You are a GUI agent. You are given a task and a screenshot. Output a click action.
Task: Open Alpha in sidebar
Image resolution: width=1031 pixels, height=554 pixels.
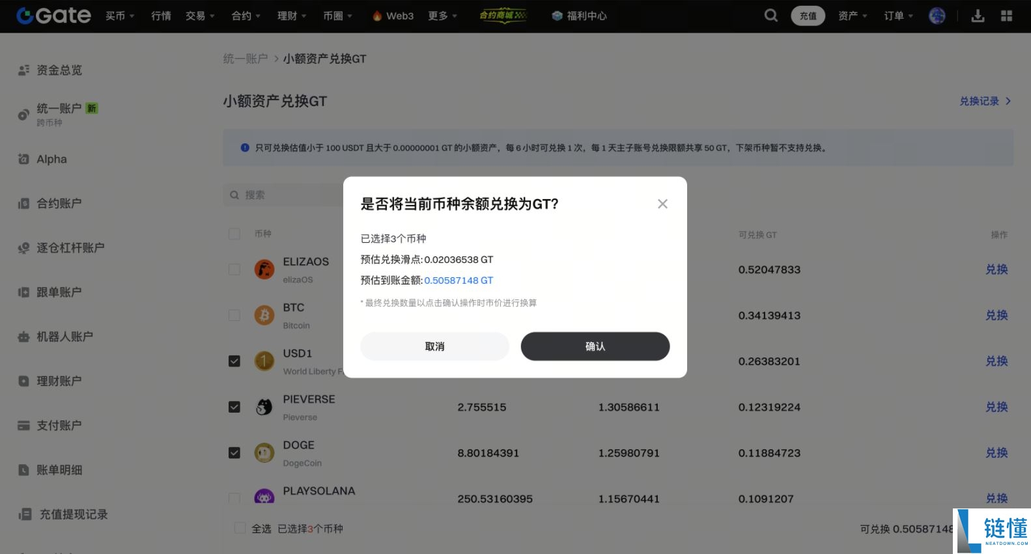(x=51, y=159)
